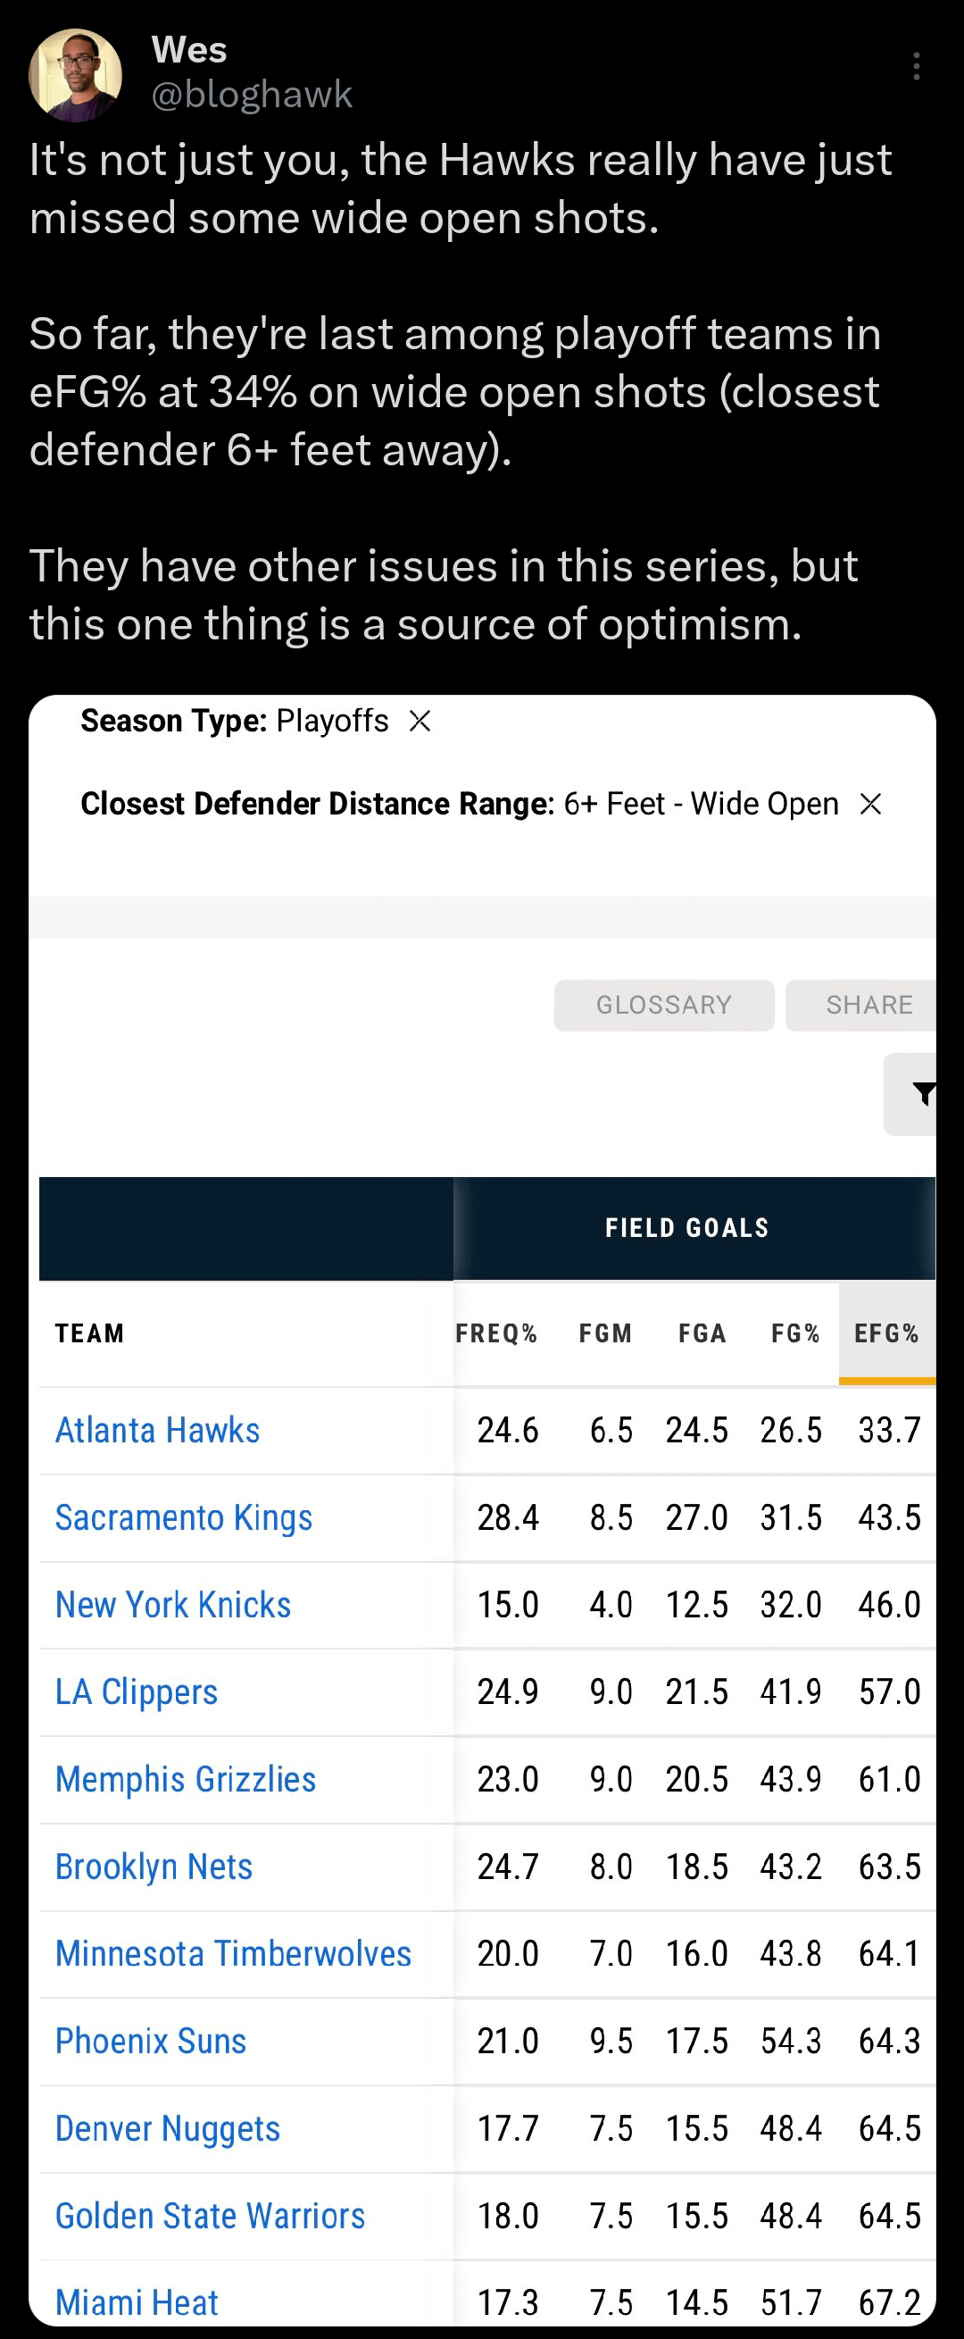Click the SHARE button
This screenshot has width=964, height=2339.
868,1005
